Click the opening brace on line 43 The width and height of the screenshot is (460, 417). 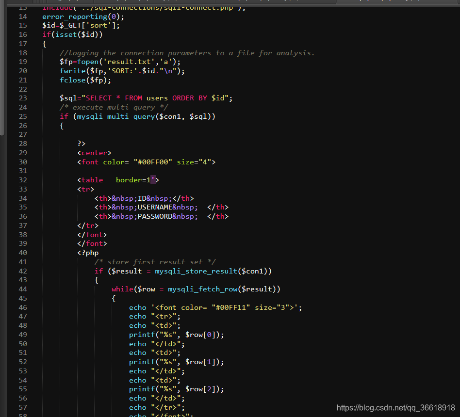click(x=97, y=280)
